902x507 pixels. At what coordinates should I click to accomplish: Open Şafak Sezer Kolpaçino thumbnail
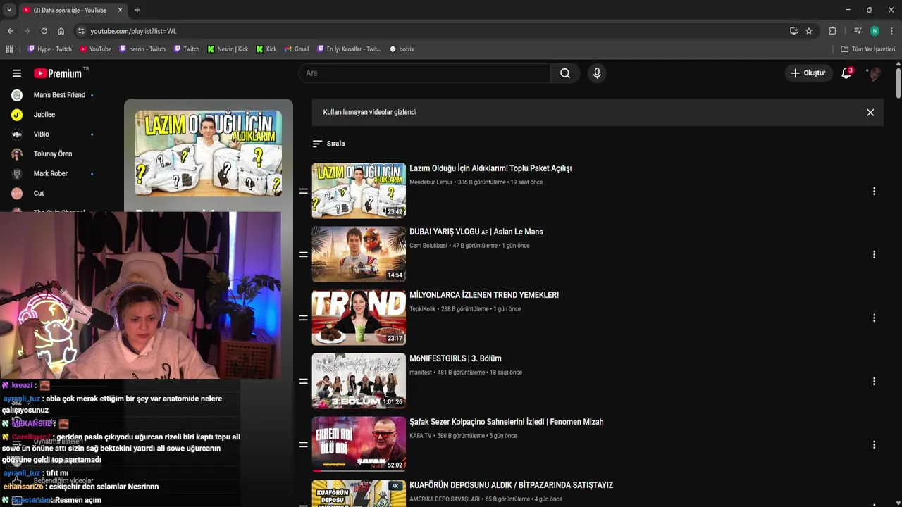359,444
